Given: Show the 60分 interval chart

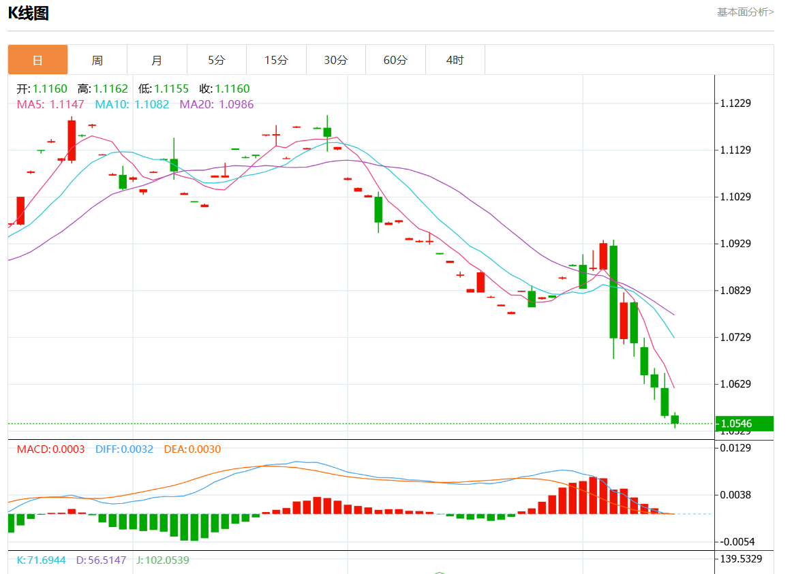Looking at the screenshot, I should [395, 60].
